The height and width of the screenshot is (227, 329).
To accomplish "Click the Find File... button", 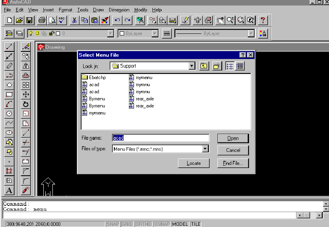I will 233,163.
